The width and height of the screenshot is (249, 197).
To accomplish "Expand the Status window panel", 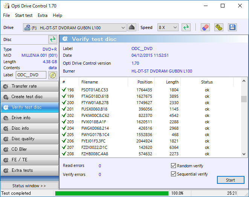I will [29, 186].
